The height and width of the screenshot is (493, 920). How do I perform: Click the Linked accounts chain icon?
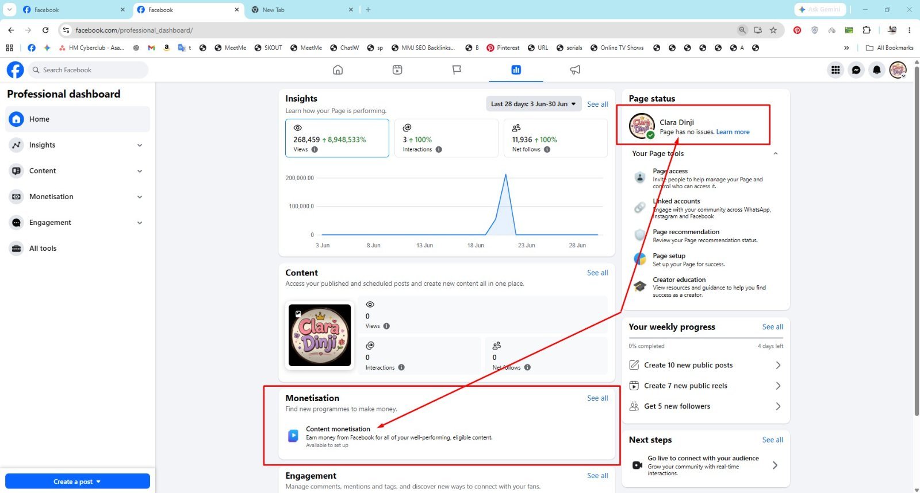(x=640, y=208)
